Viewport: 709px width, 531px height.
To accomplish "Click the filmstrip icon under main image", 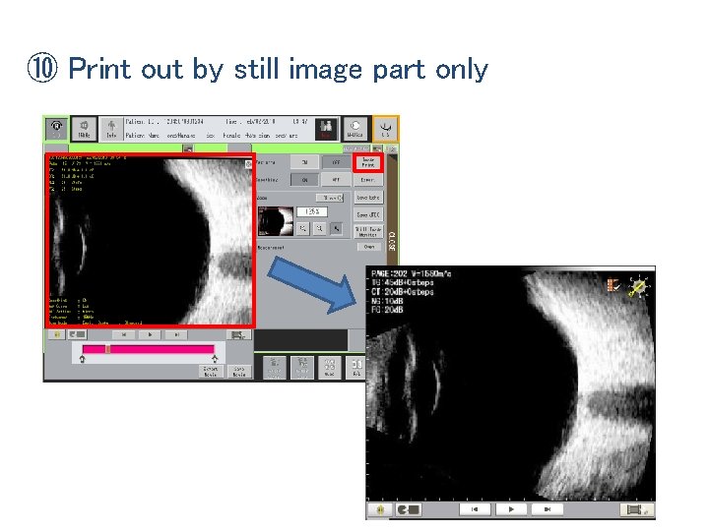I will 238,334.
